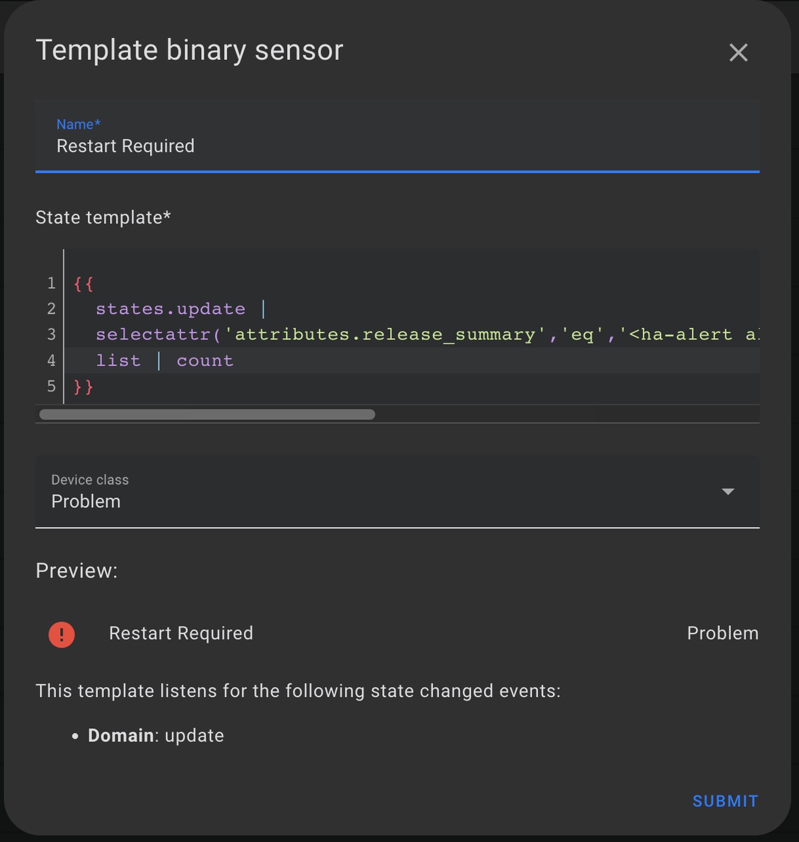Click the red Problem alert icon in Preview
Image resolution: width=799 pixels, height=842 pixels.
[61, 634]
